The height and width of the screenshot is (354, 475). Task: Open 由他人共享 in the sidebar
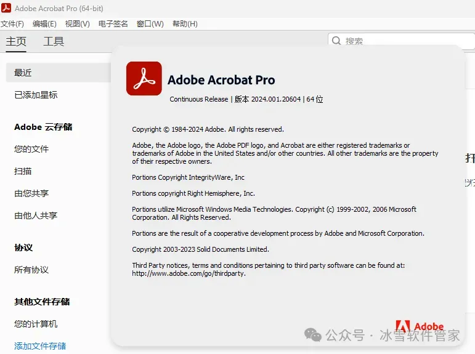[36, 215]
